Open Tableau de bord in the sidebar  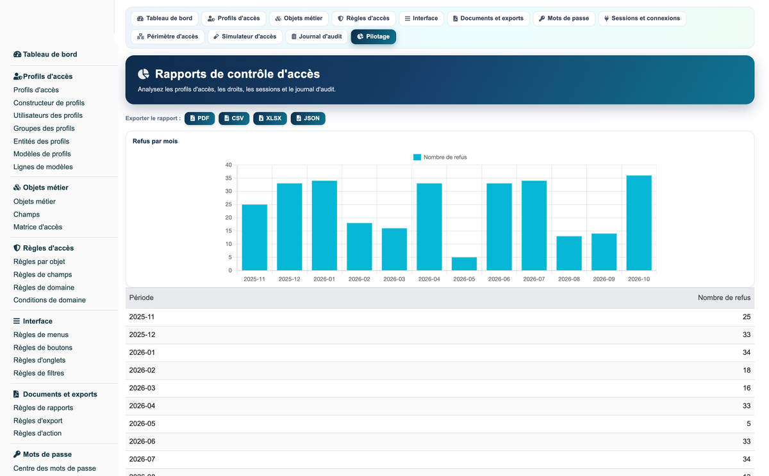click(45, 54)
